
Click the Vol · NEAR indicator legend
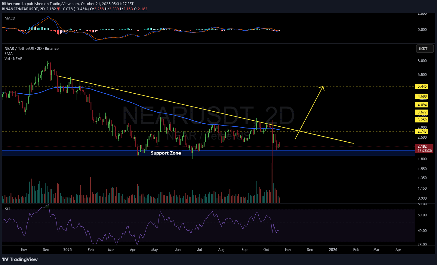point(13,59)
